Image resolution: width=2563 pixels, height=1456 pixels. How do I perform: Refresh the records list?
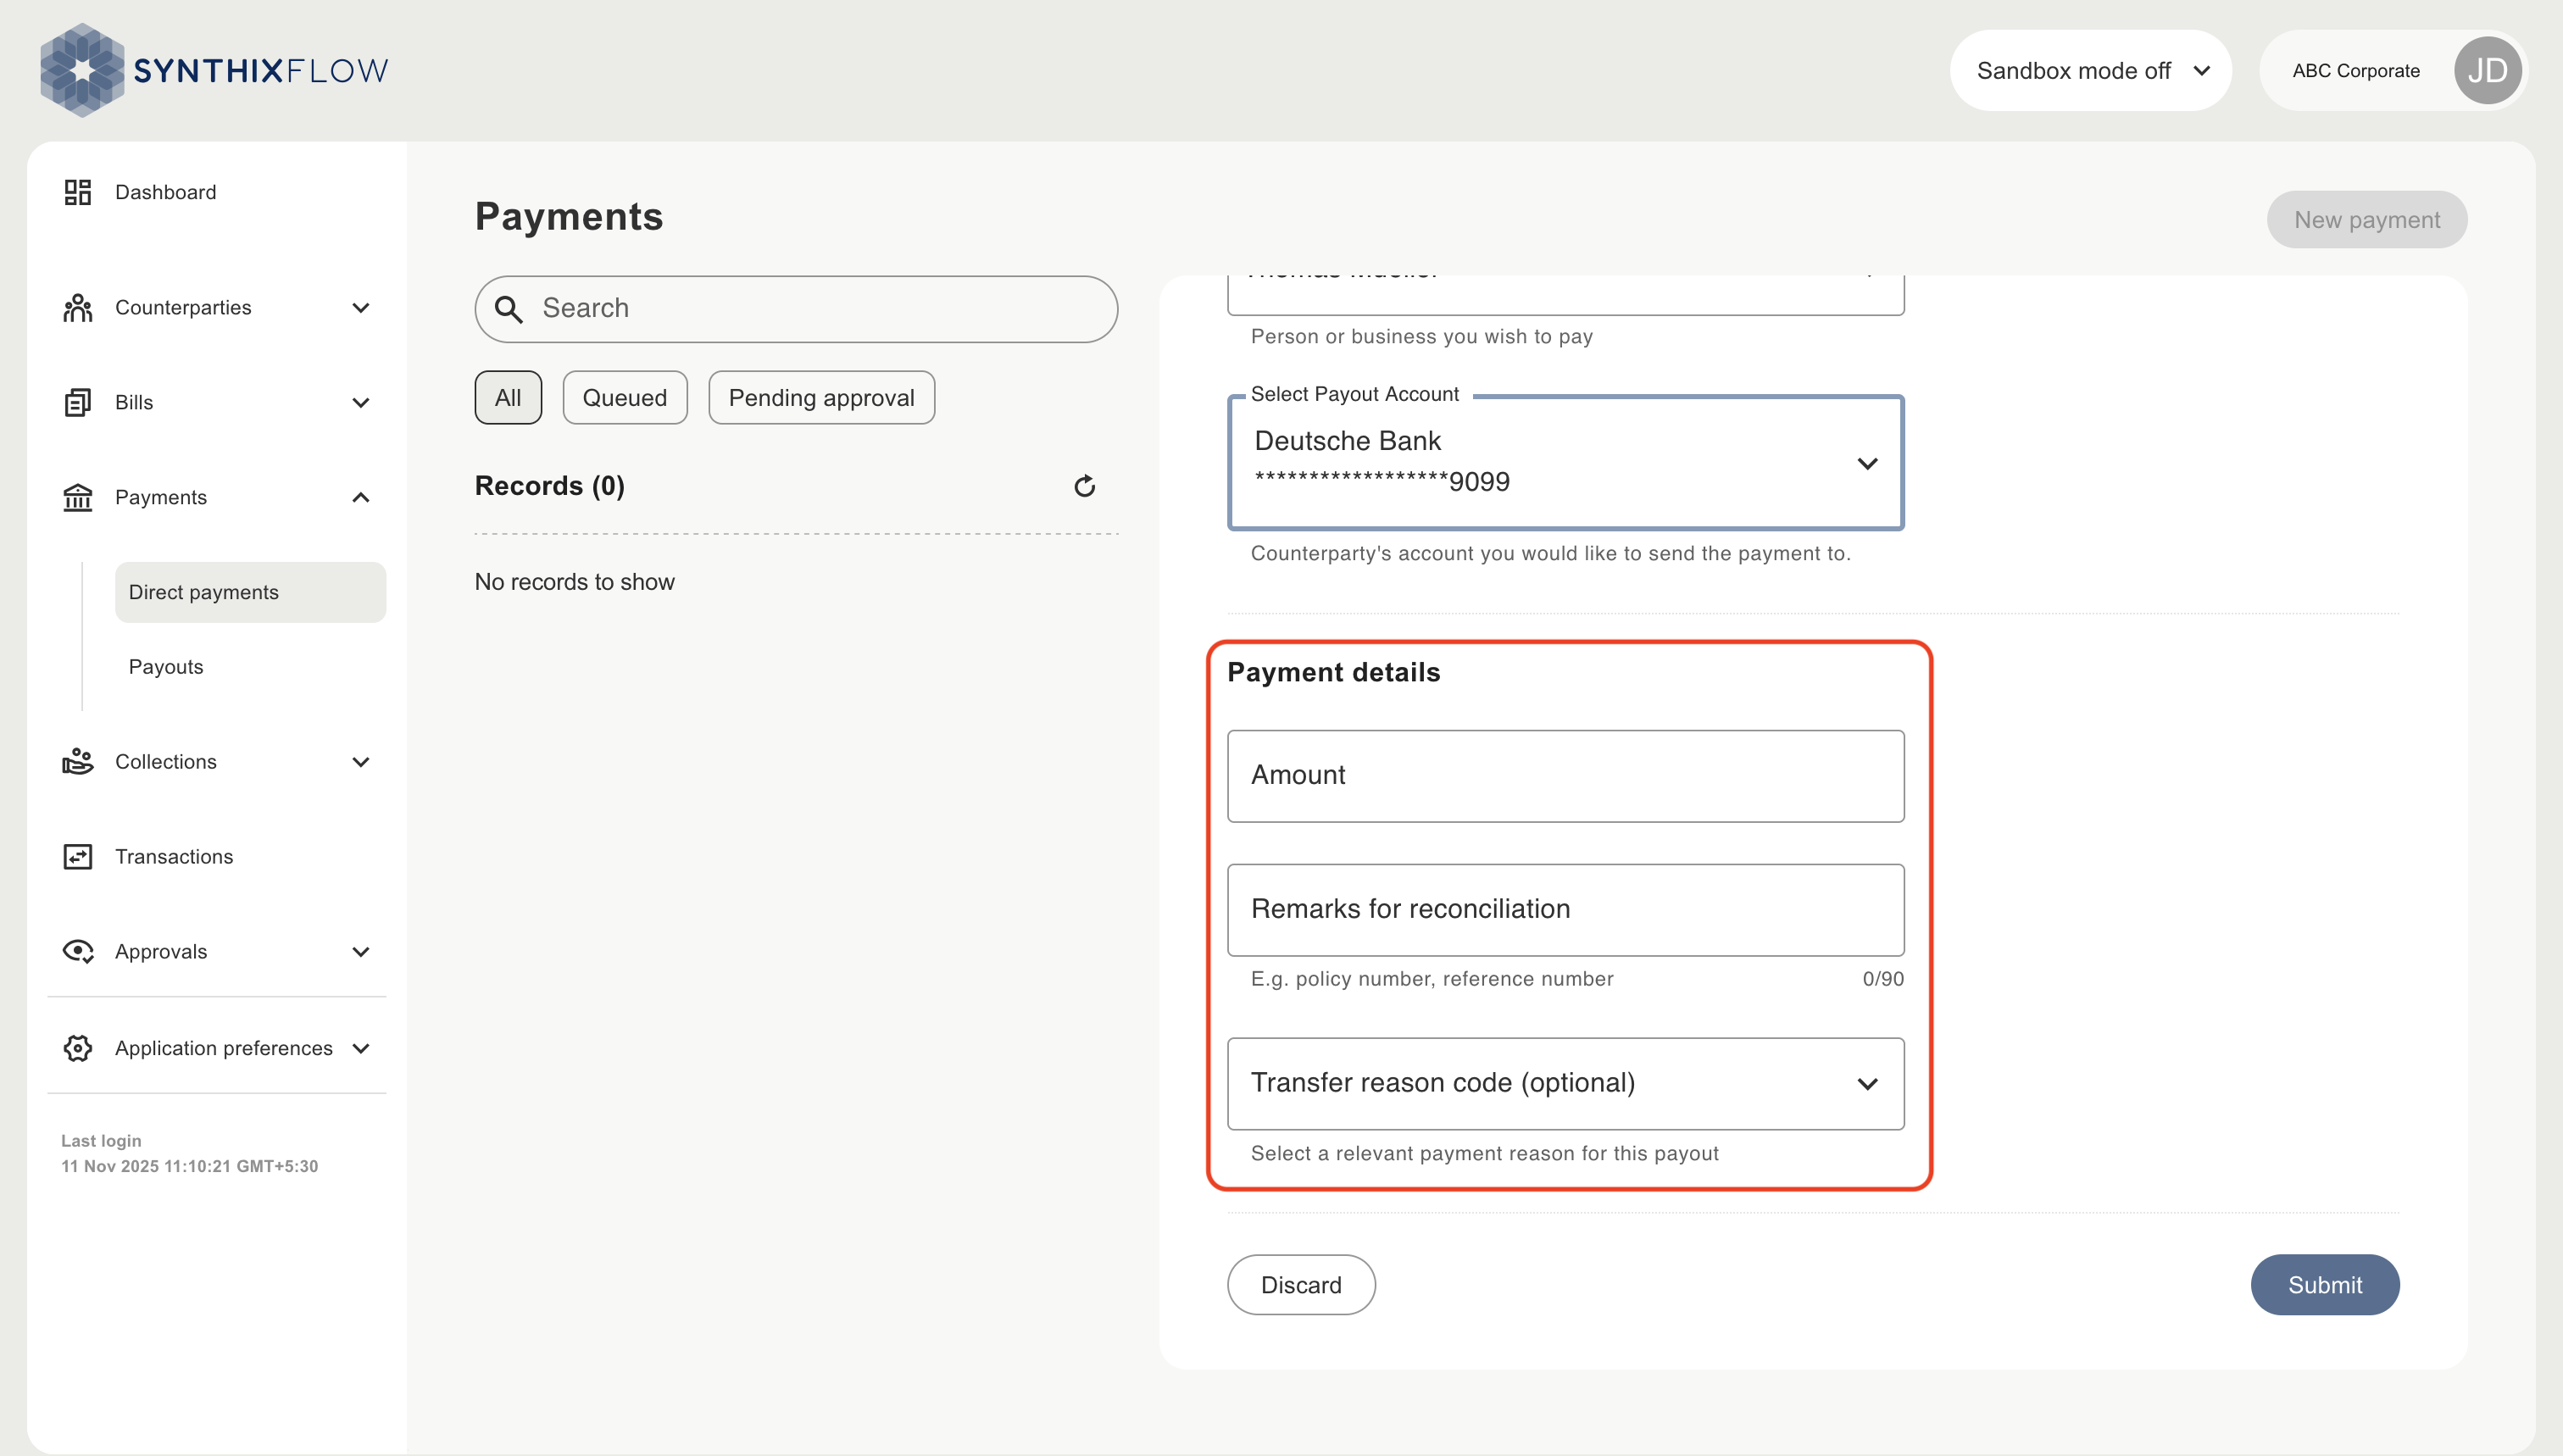click(1084, 486)
